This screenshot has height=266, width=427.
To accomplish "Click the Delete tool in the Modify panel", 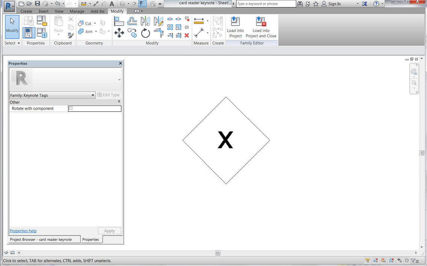I will (187, 35).
